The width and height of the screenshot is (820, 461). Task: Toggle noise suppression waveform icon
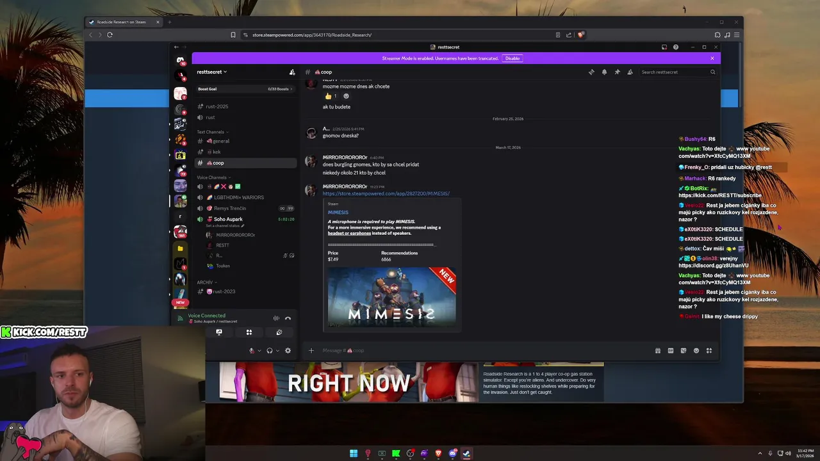[276, 318]
